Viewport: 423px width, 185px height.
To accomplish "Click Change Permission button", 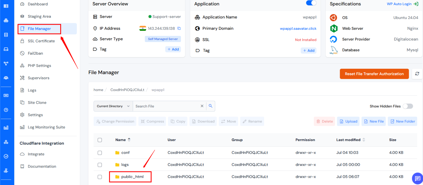I will coord(115,121).
